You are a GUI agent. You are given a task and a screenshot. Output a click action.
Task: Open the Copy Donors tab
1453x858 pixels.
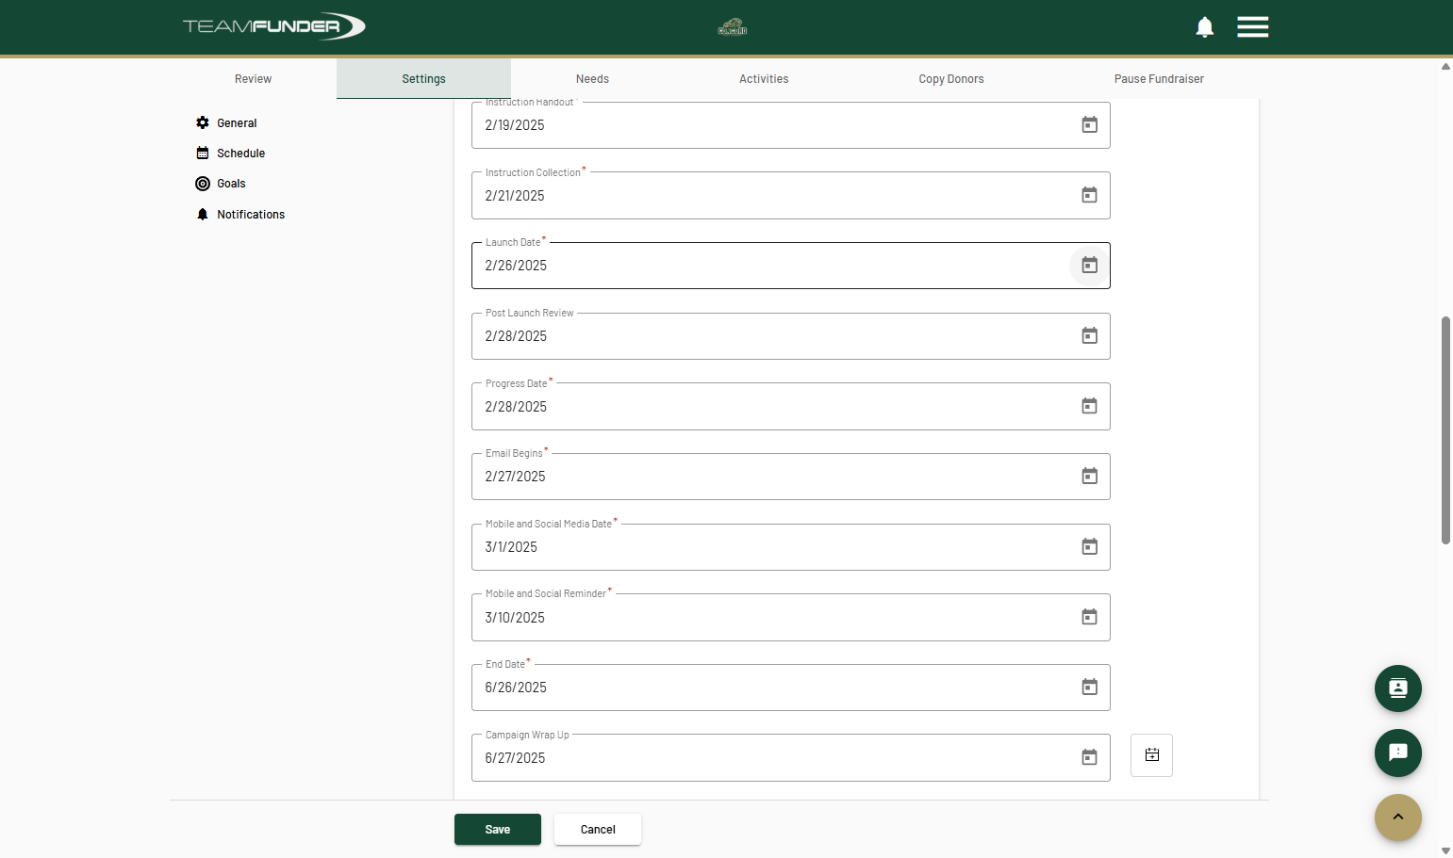point(951,79)
